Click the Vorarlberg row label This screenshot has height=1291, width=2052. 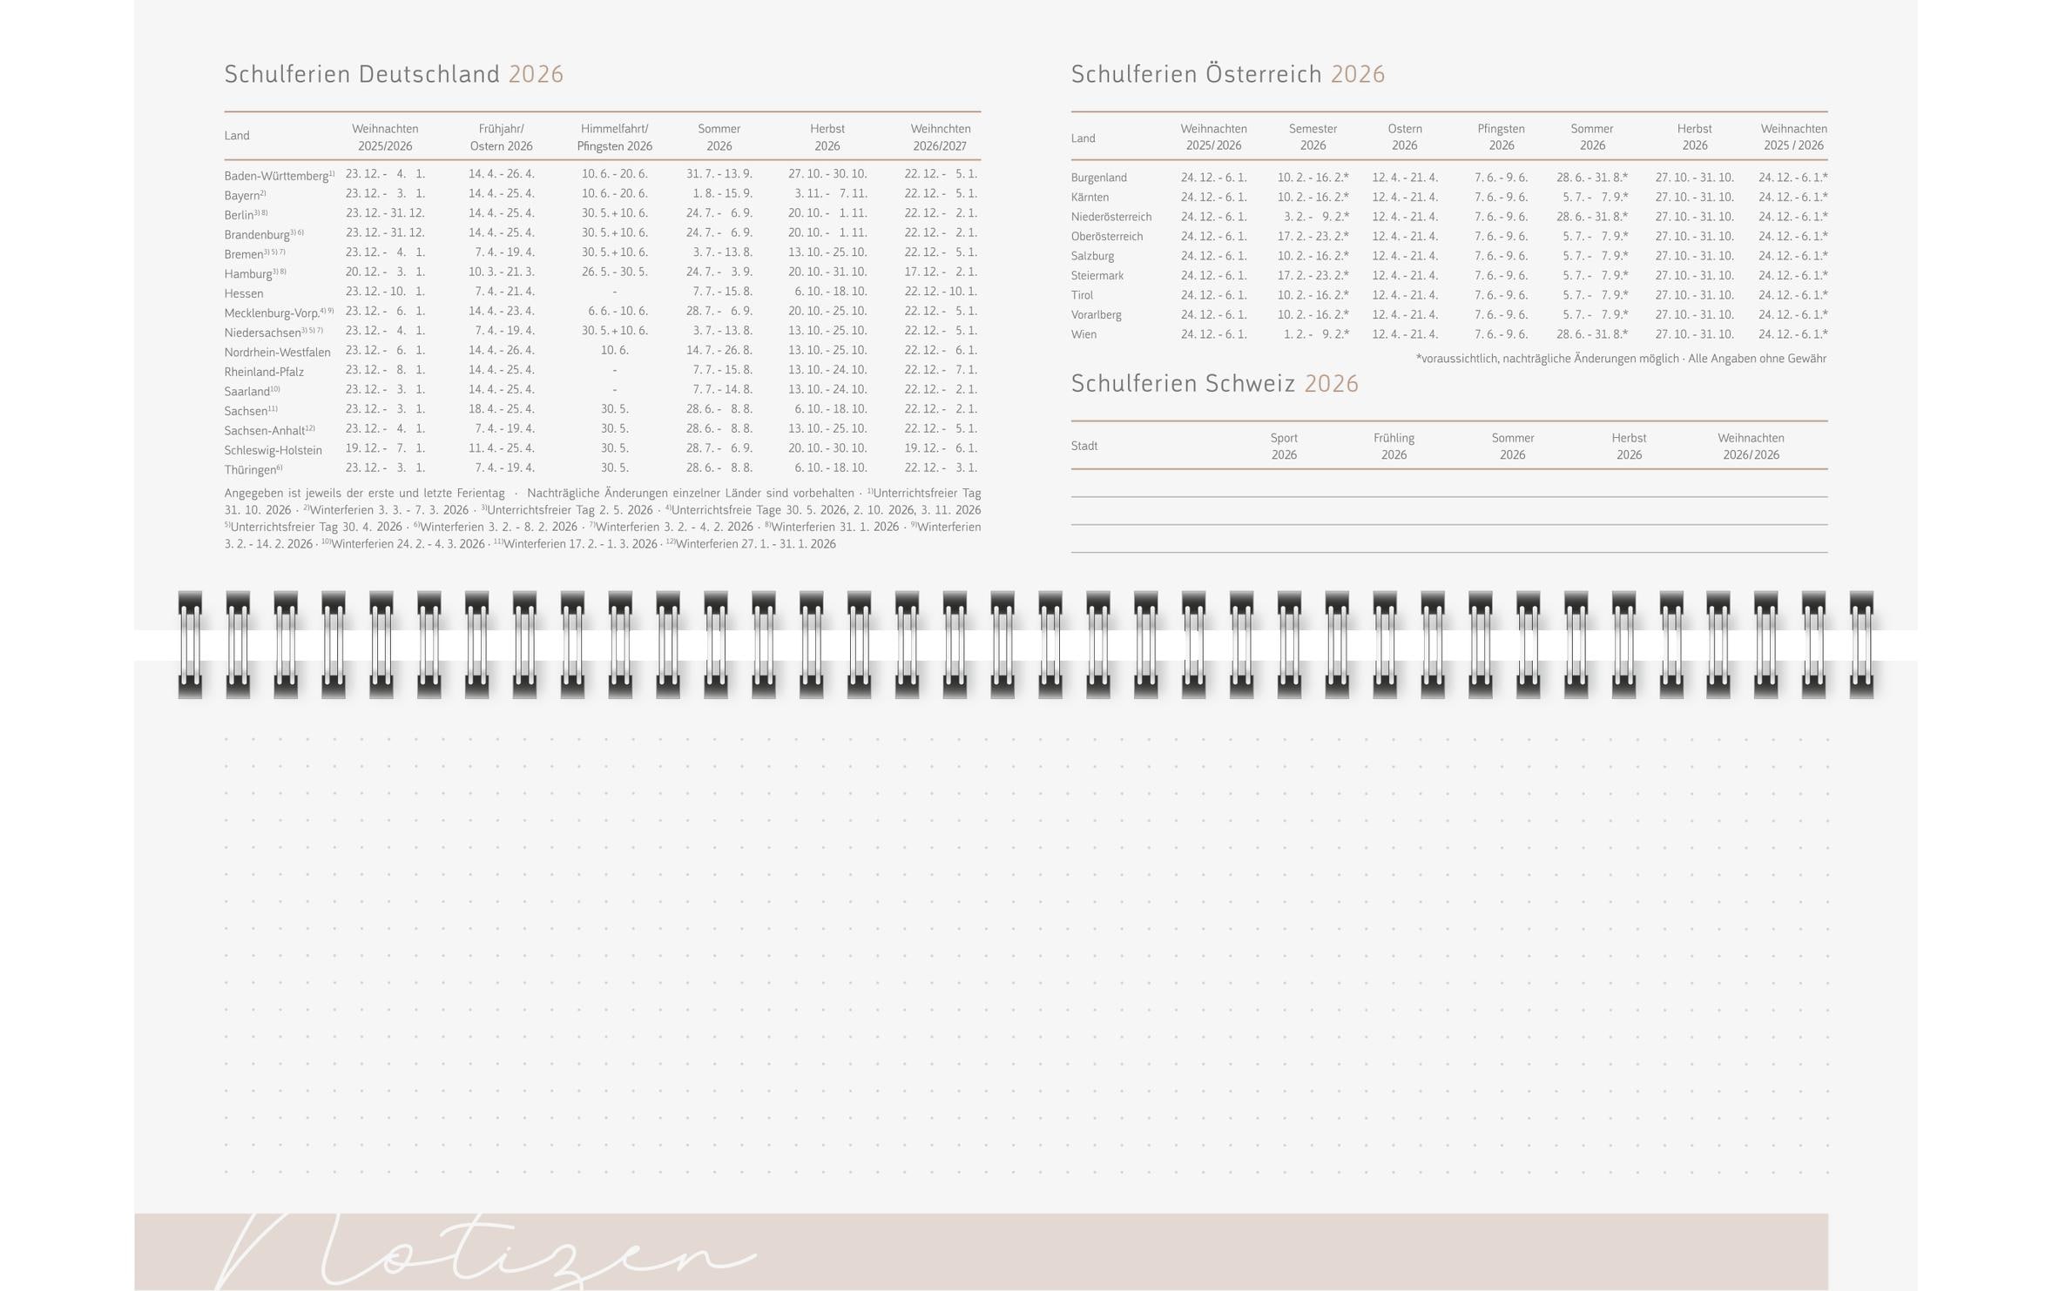1096,315
